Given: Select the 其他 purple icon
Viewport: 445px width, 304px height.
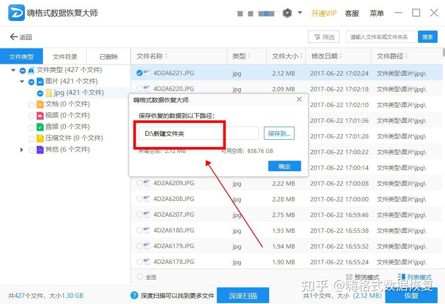Looking at the screenshot, I should coord(40,150).
